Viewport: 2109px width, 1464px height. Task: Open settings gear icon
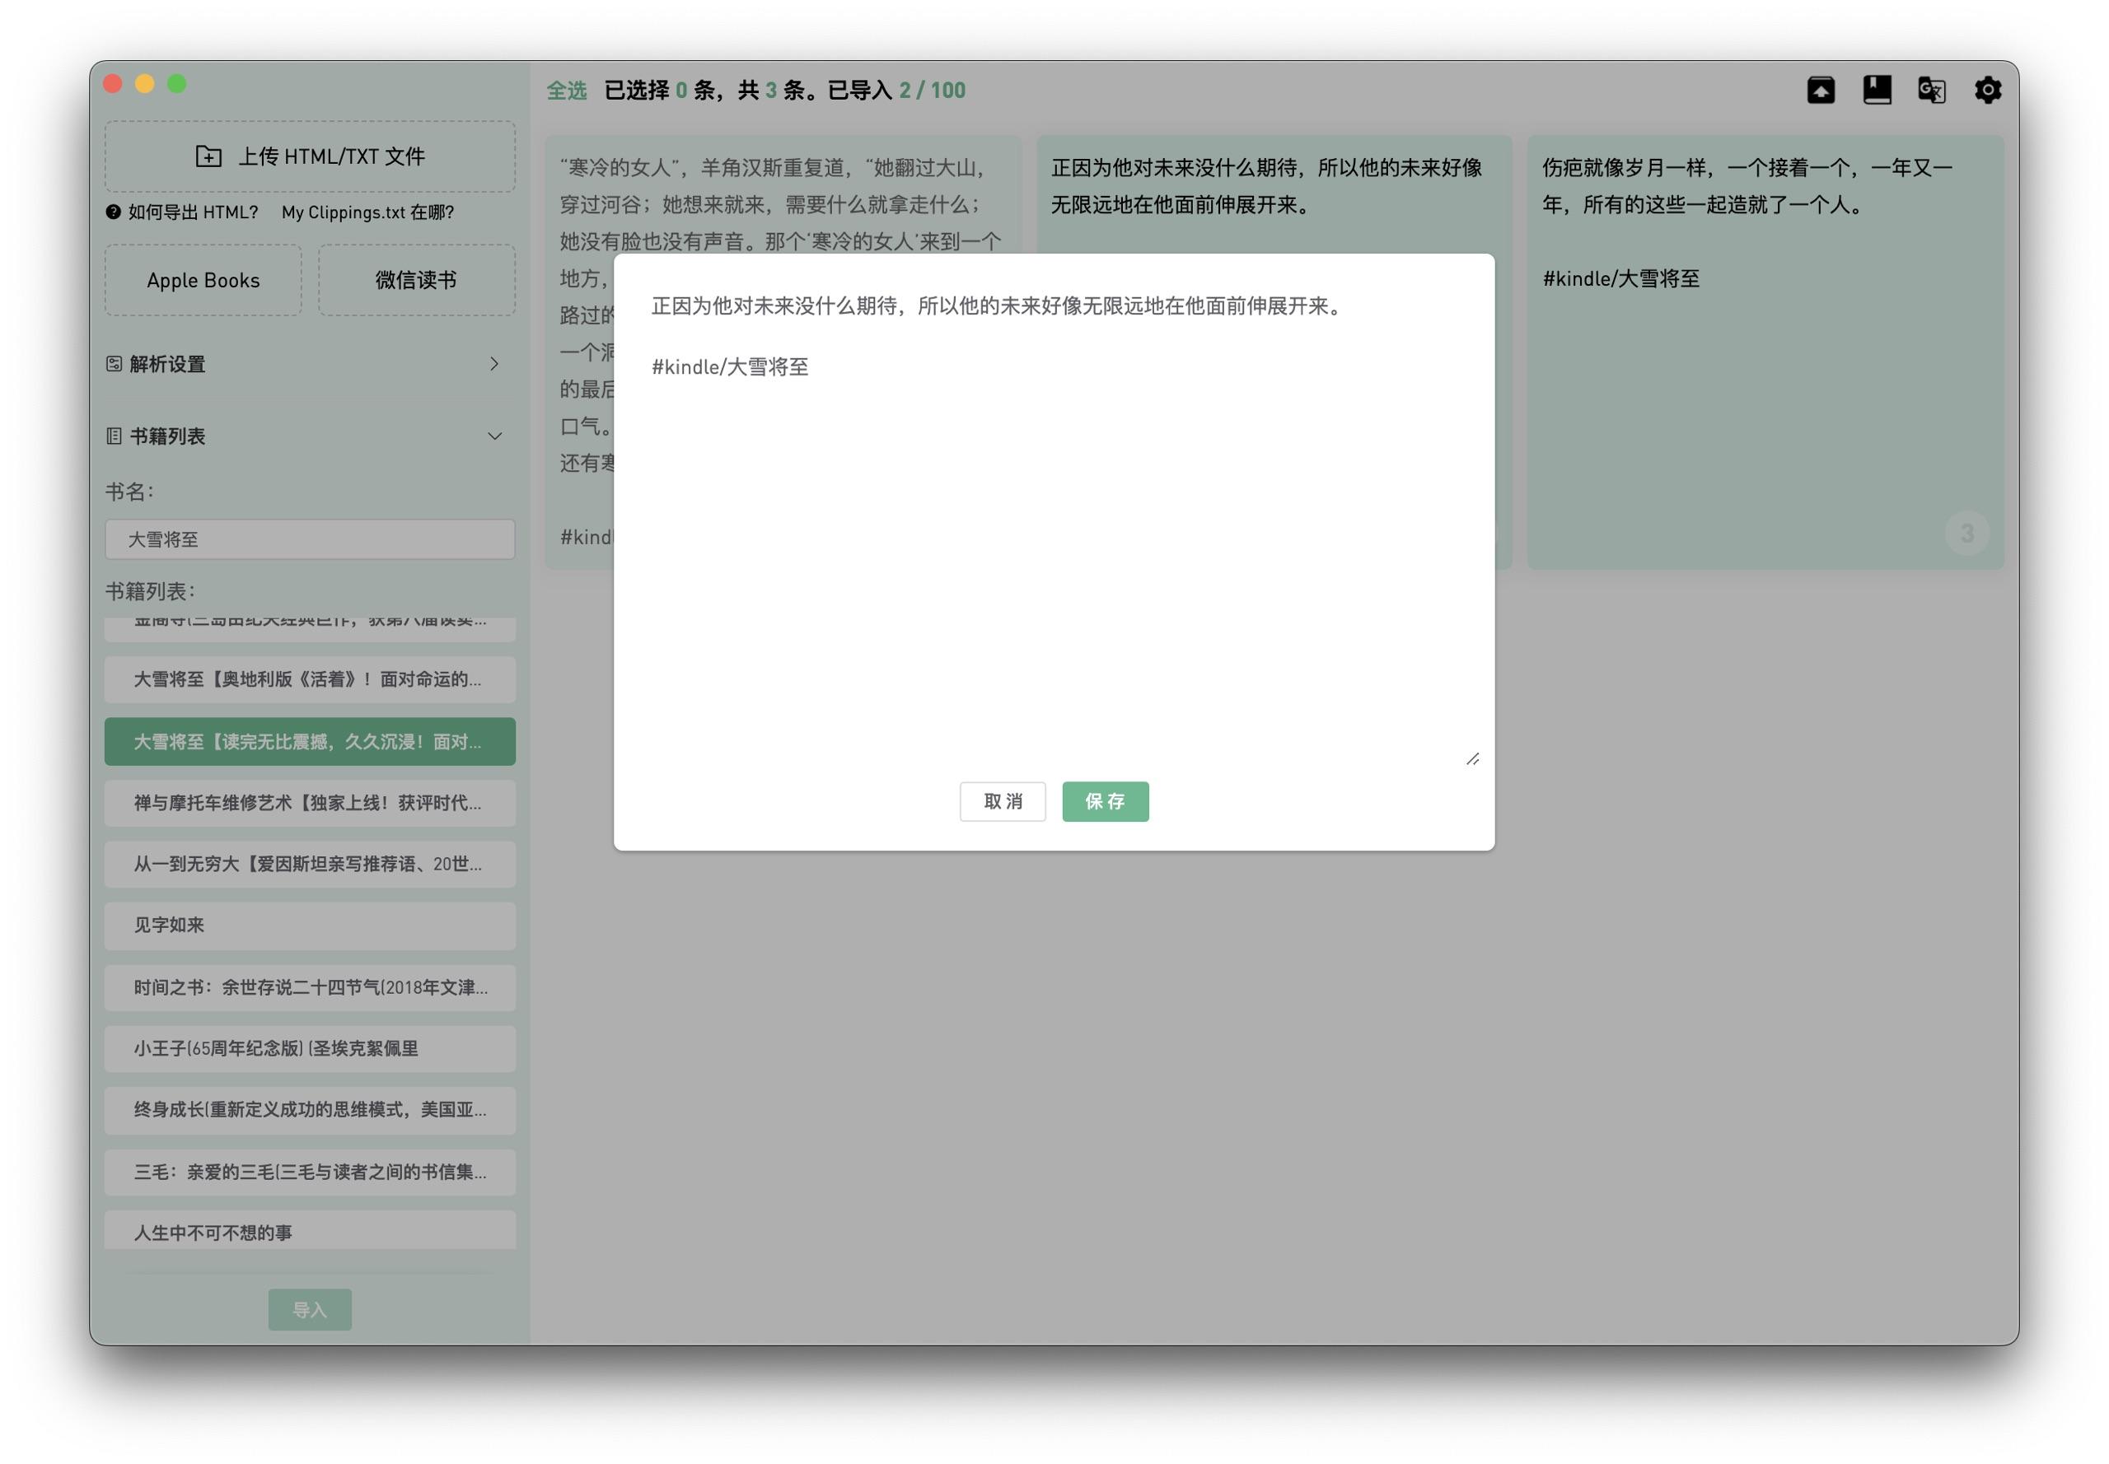coord(1988,90)
